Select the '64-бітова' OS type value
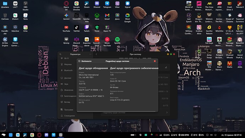Screen dimensions: 245x138 pyautogui.click(x=114, y=87)
